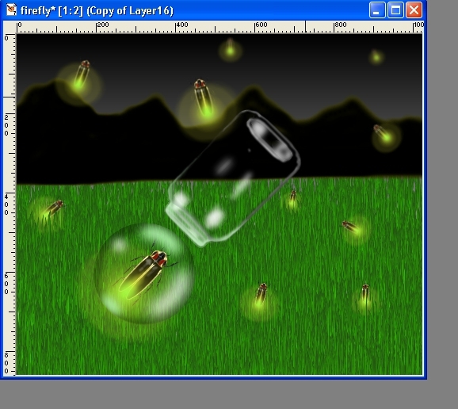Click the oval mouth opening of the jar
This screenshot has height=409, width=458.
pos(270,140)
